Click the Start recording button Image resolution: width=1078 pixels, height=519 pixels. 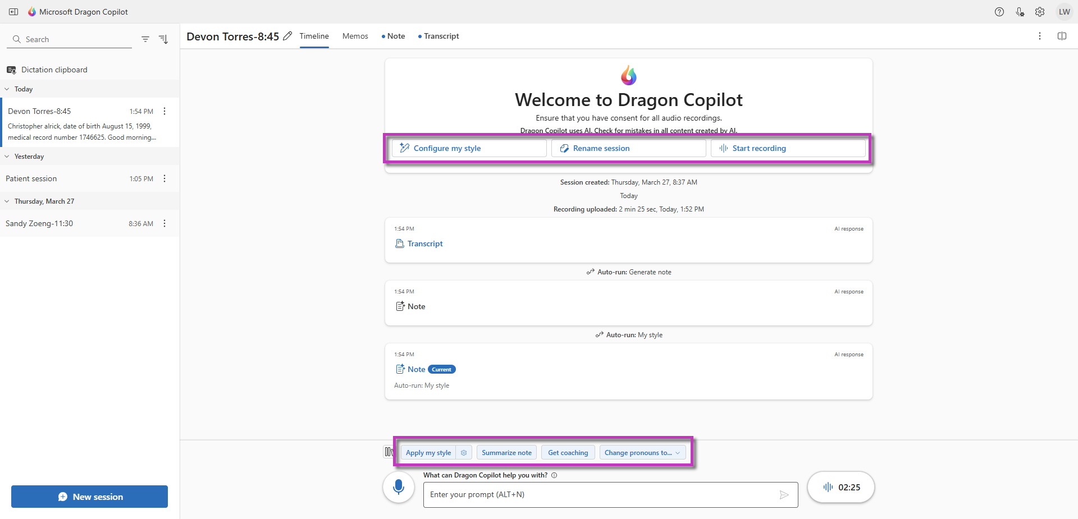click(x=788, y=148)
